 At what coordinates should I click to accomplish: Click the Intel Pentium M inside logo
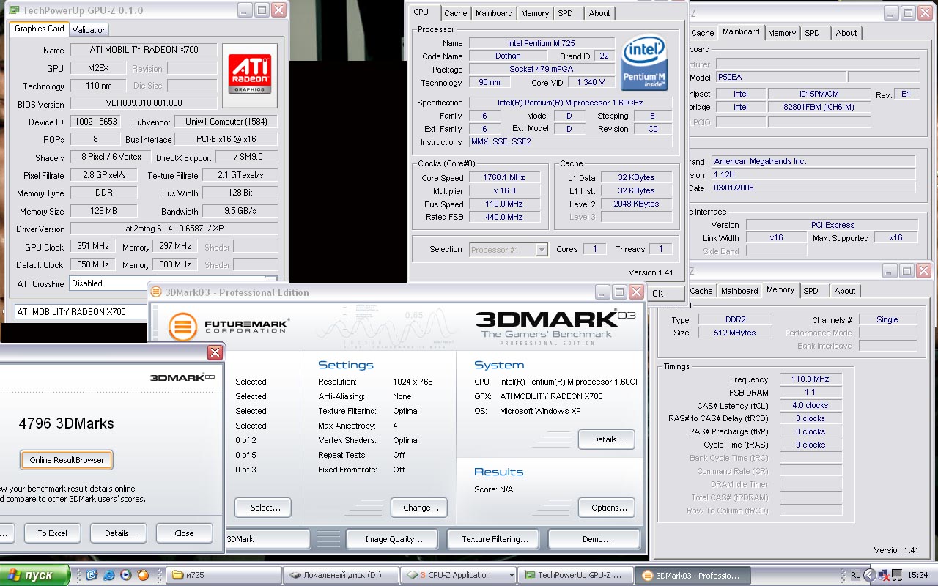point(644,63)
